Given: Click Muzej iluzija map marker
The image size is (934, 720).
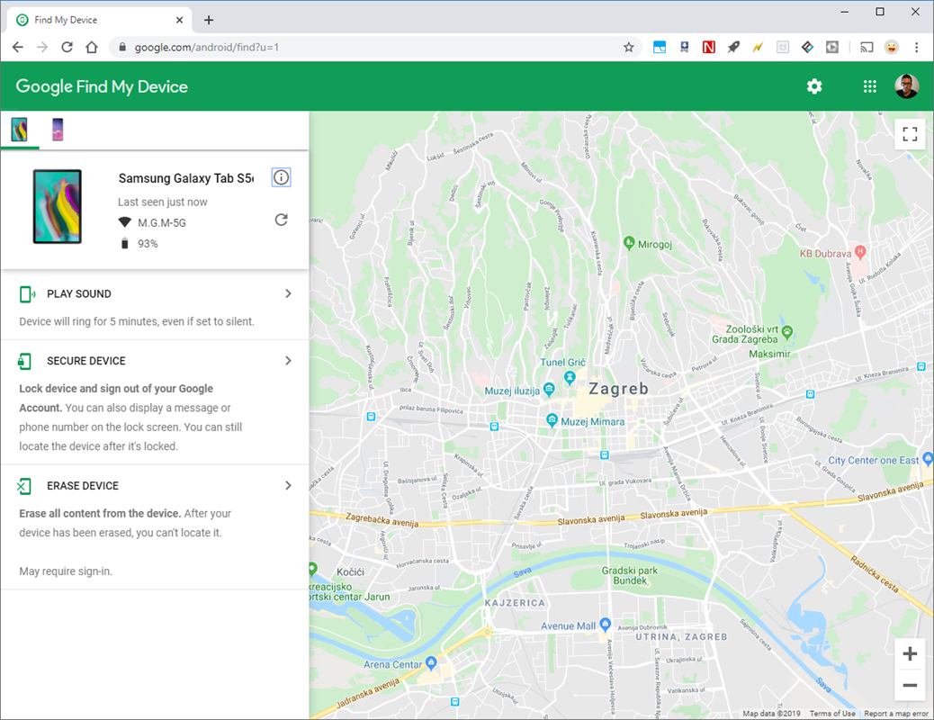Looking at the screenshot, I should point(549,390).
